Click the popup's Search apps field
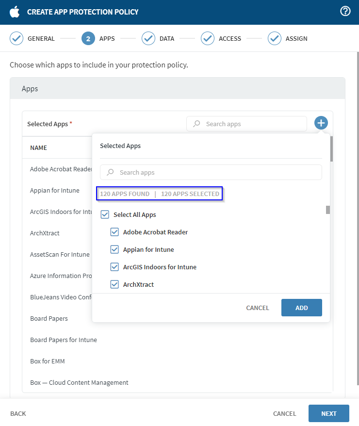This screenshot has height=426, width=359. pyautogui.click(x=211, y=172)
